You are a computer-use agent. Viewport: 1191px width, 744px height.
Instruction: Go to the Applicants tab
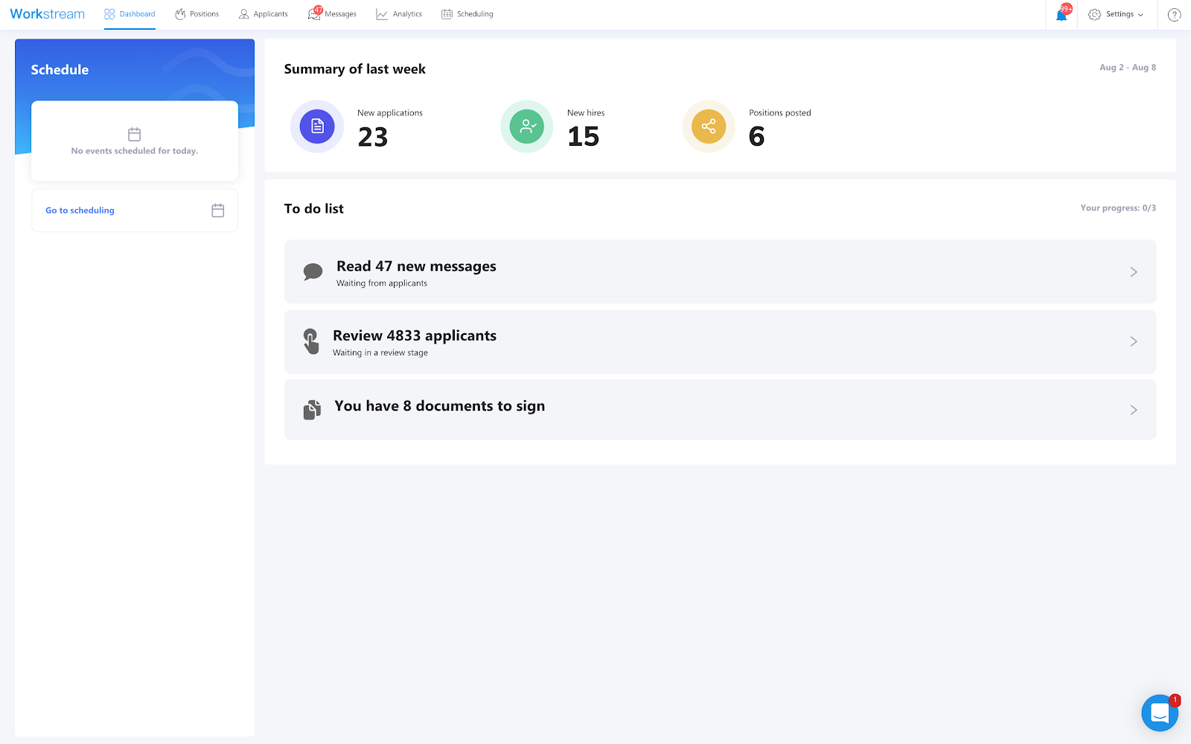pyautogui.click(x=263, y=14)
